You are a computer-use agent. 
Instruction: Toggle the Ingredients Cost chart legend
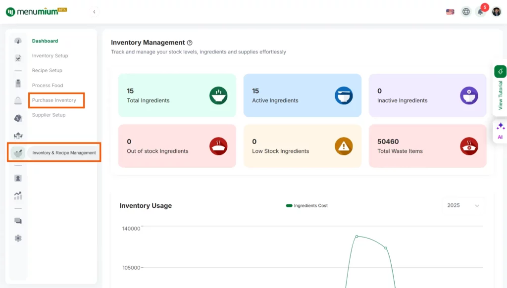tap(307, 205)
